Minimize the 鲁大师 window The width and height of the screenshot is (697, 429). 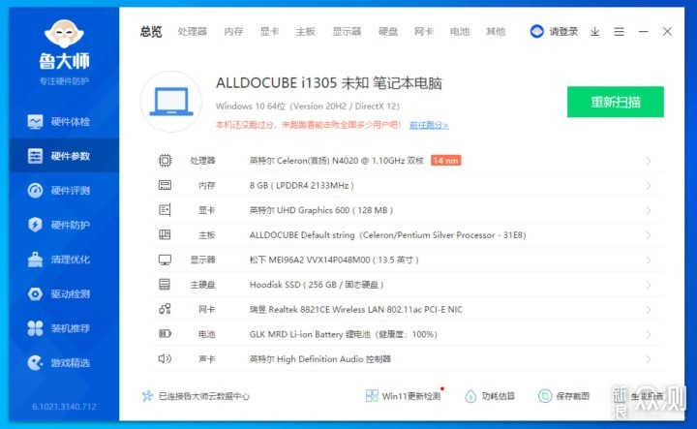click(x=643, y=32)
